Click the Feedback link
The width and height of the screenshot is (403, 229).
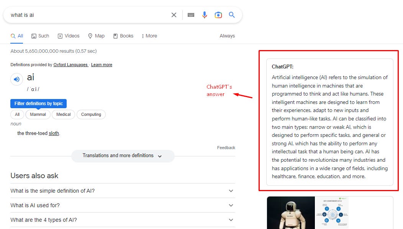[x=226, y=148]
